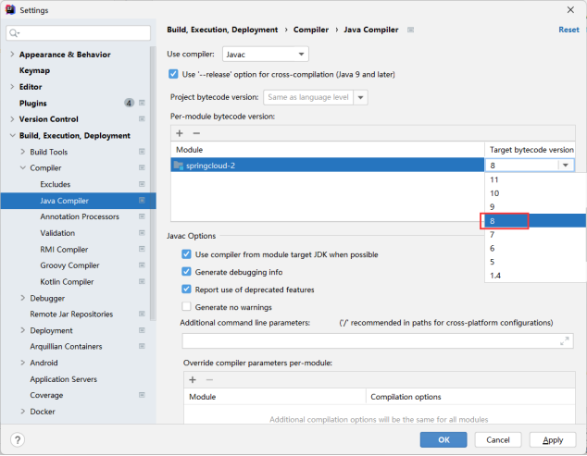
Task: Enable Generate no warnings checkbox
Action: 187,306
